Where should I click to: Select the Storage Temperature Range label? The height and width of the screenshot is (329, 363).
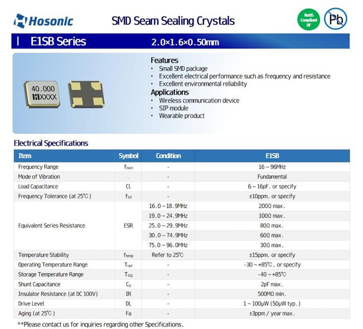click(x=51, y=275)
